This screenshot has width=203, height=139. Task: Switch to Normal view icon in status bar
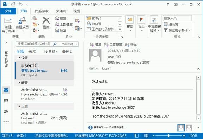tap(136, 136)
